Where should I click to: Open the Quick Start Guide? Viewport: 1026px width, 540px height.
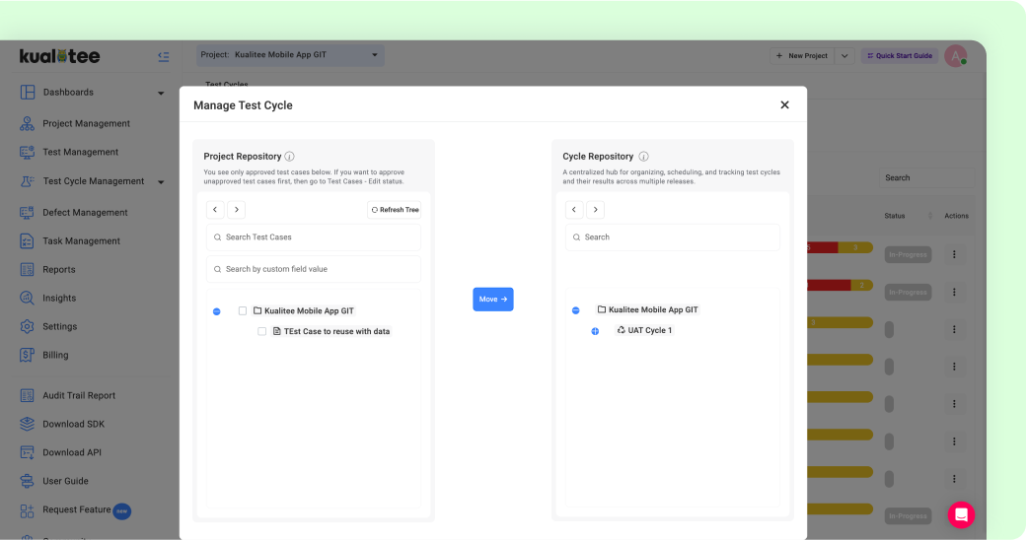point(900,56)
